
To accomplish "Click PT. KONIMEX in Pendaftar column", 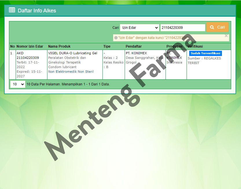I will (x=136, y=53).
